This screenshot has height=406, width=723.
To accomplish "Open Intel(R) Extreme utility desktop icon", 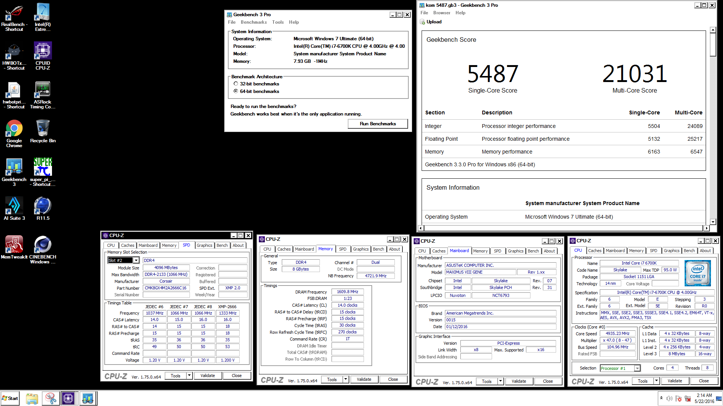I will [43, 18].
